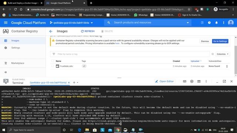Viewport: 237px width, 133px height.
Task: Click the v1 tag chip
Action: click(84, 66)
